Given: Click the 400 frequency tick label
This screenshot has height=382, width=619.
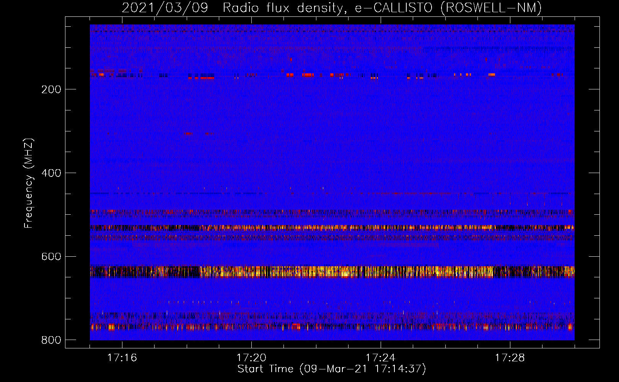Looking at the screenshot, I should (51, 173).
